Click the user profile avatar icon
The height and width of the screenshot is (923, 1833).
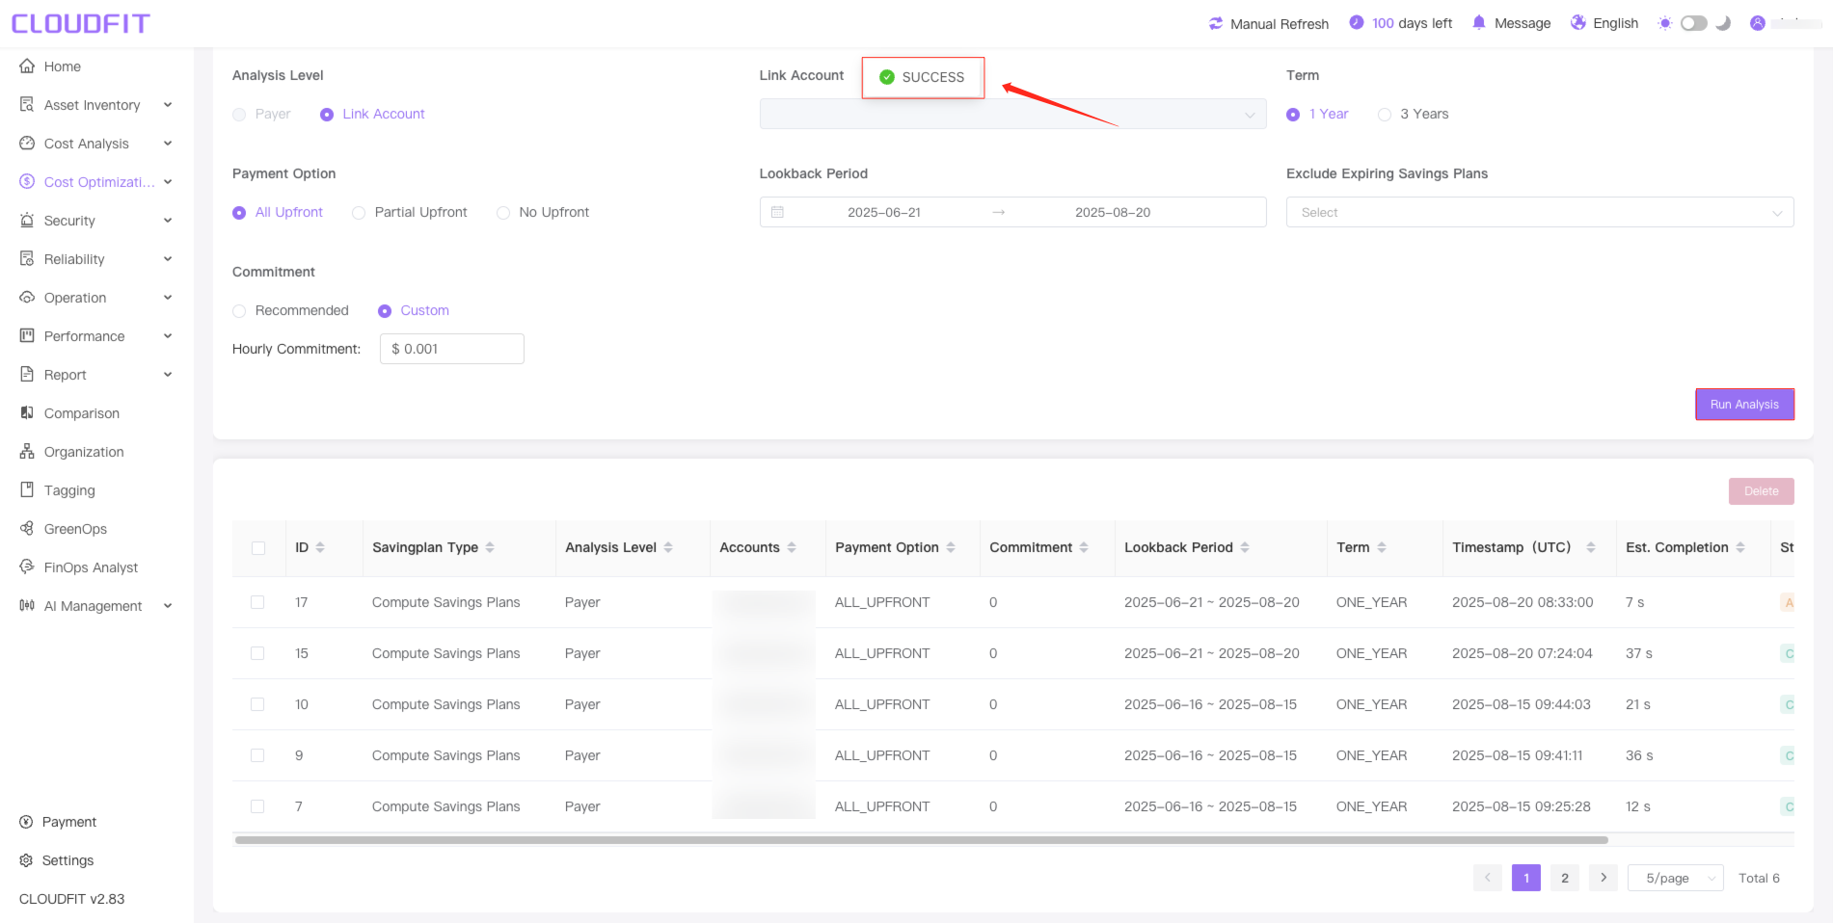click(x=1758, y=23)
